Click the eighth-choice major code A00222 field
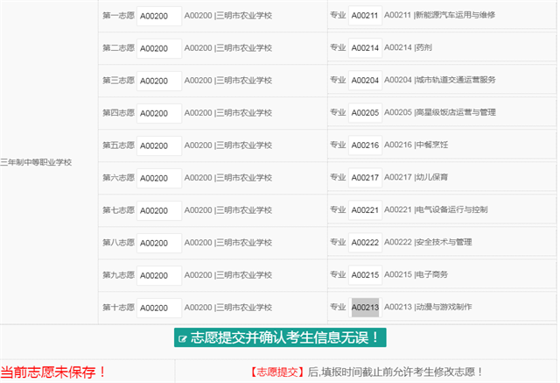 (x=365, y=243)
